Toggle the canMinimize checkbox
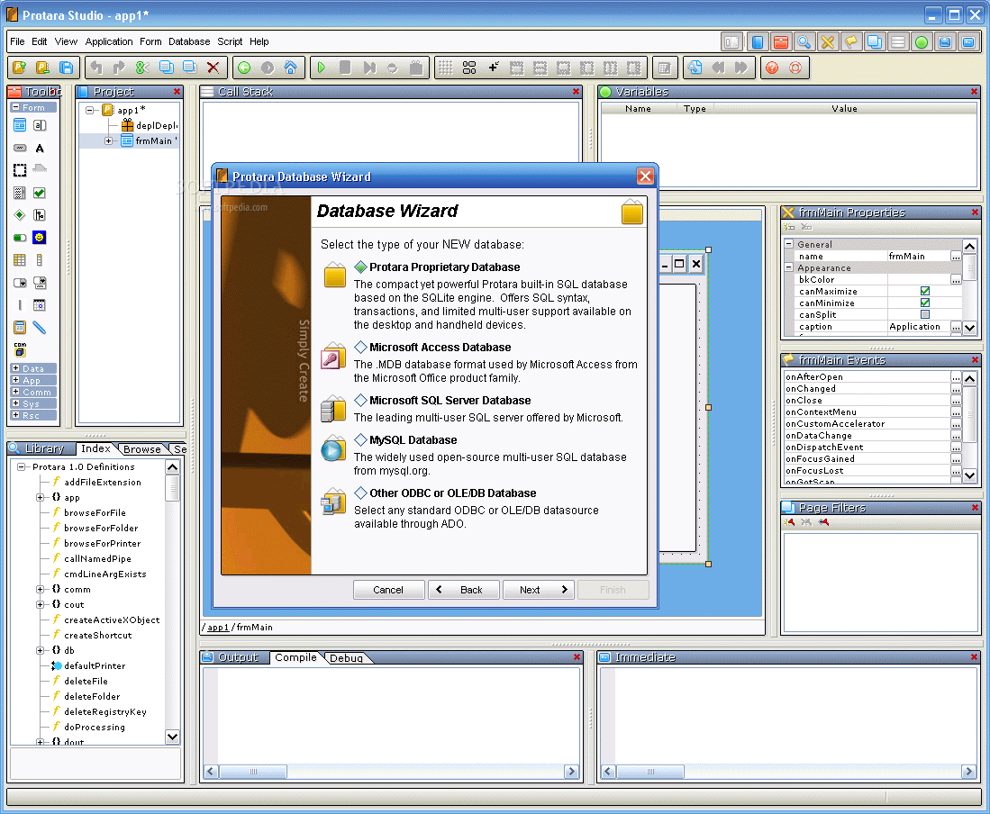The height and width of the screenshot is (814, 990). [x=925, y=303]
